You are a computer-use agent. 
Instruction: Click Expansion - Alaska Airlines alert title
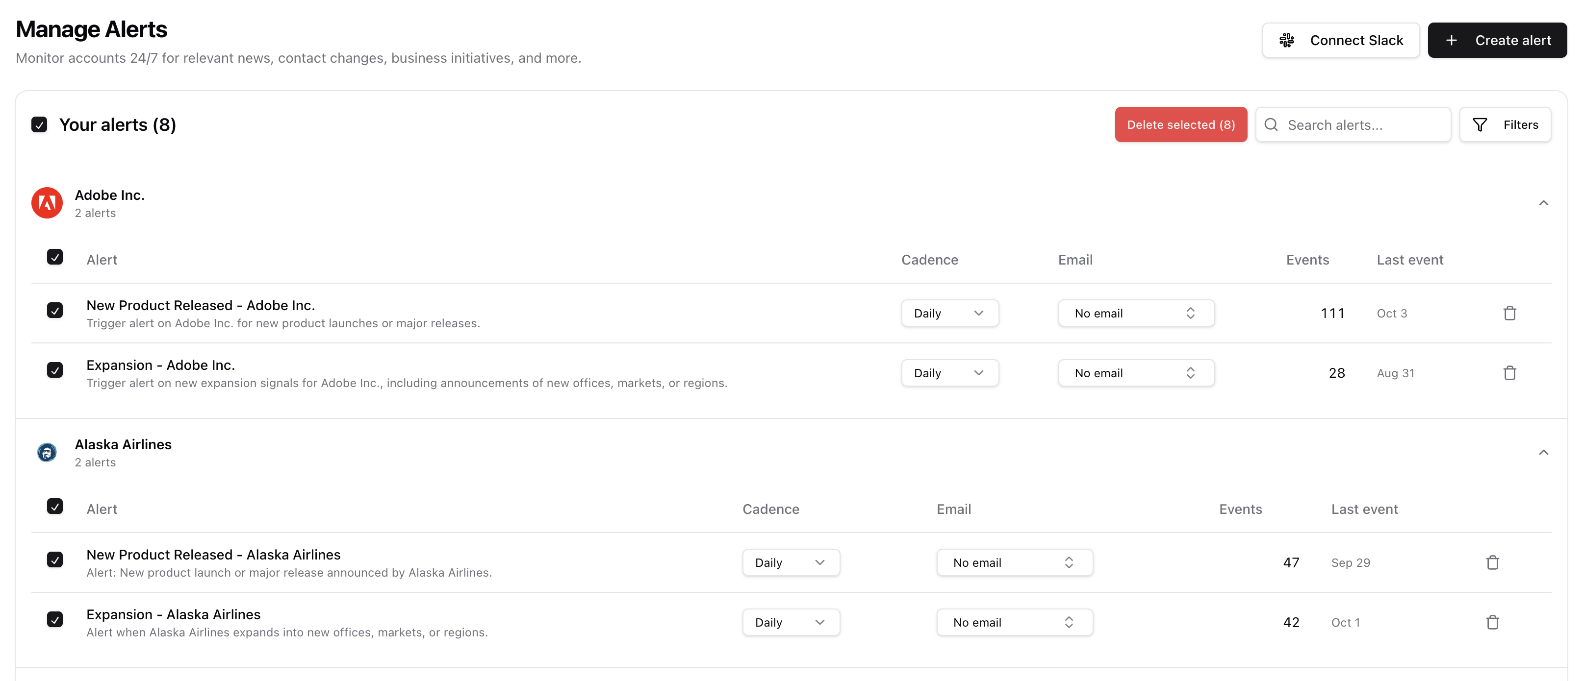pos(174,615)
